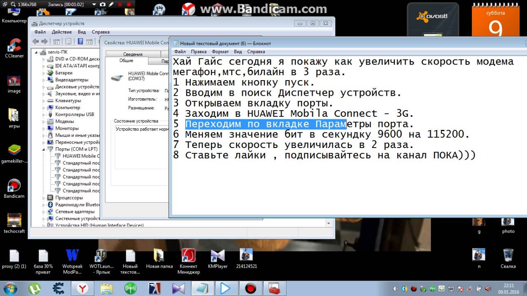
Task: Click the Bandicam camera screenshot icon
Action: (102, 5)
